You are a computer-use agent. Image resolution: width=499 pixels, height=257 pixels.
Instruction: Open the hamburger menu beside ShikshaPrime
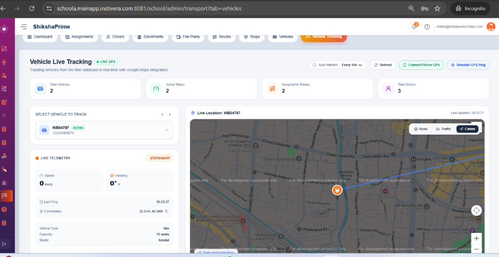pos(23,26)
